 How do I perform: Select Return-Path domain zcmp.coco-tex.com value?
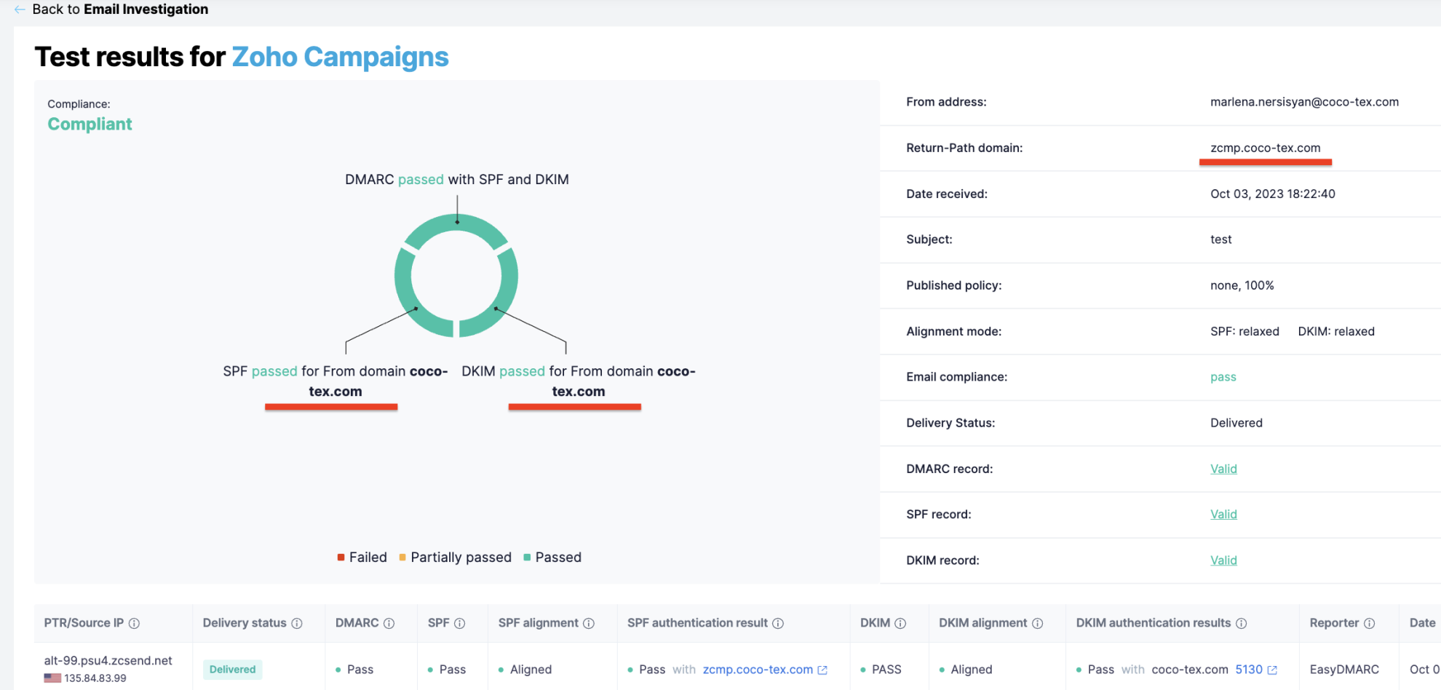1265,148
